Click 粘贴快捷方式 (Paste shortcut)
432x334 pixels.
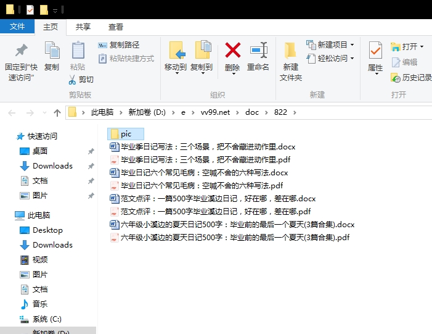(126, 59)
